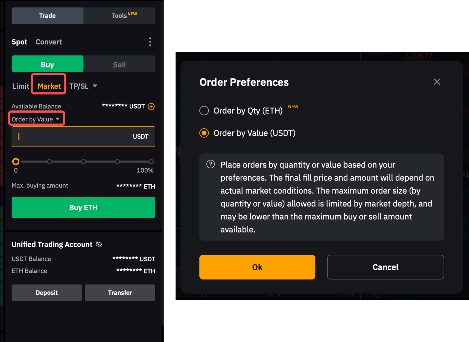This screenshot has width=469, height=342.
Task: Select the Limit order type
Action: 21,86
